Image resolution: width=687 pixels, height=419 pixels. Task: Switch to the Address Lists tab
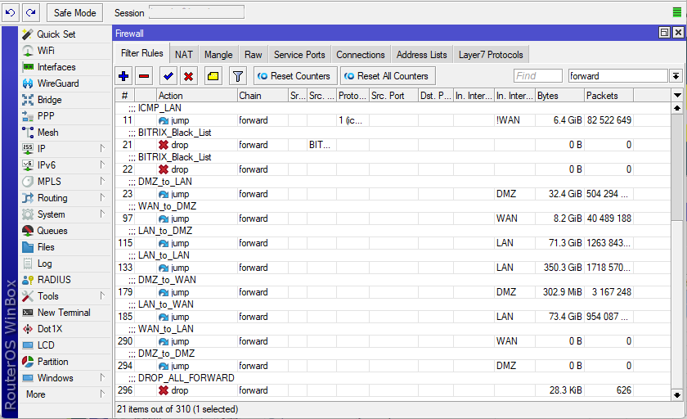coord(421,55)
